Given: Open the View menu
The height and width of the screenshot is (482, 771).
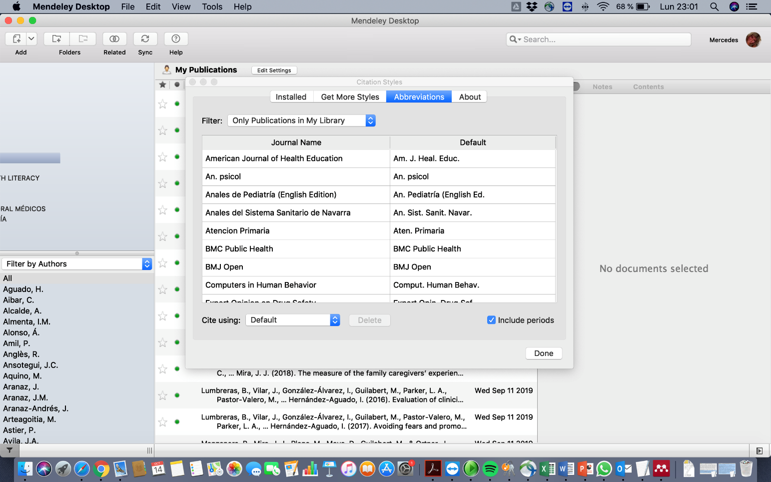Looking at the screenshot, I should tap(181, 6).
